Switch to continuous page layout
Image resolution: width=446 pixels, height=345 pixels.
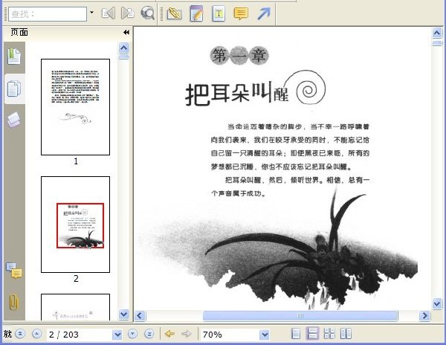tap(313, 334)
